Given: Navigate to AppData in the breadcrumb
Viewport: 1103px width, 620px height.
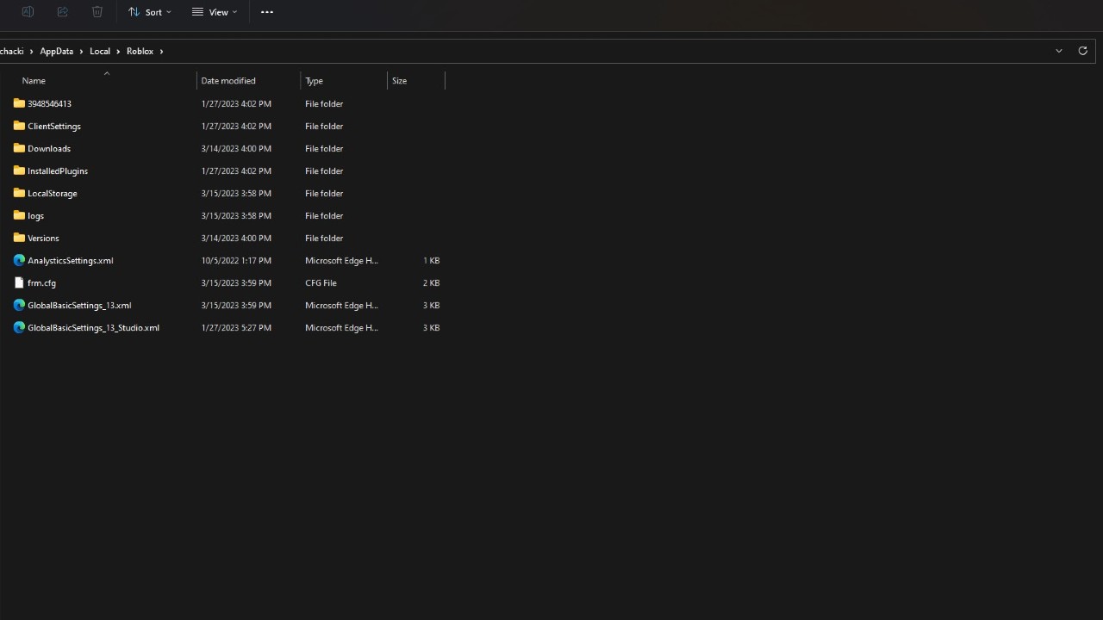Looking at the screenshot, I should [56, 52].
